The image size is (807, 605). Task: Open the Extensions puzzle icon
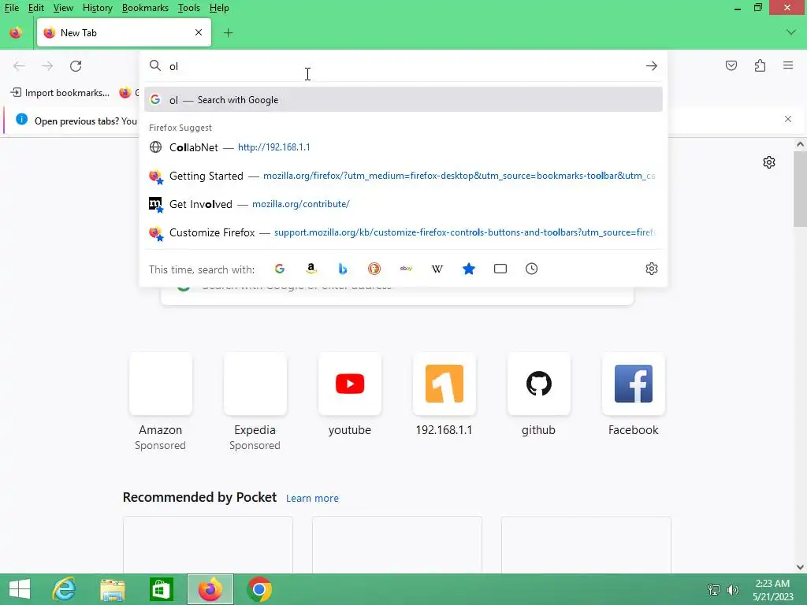760,65
